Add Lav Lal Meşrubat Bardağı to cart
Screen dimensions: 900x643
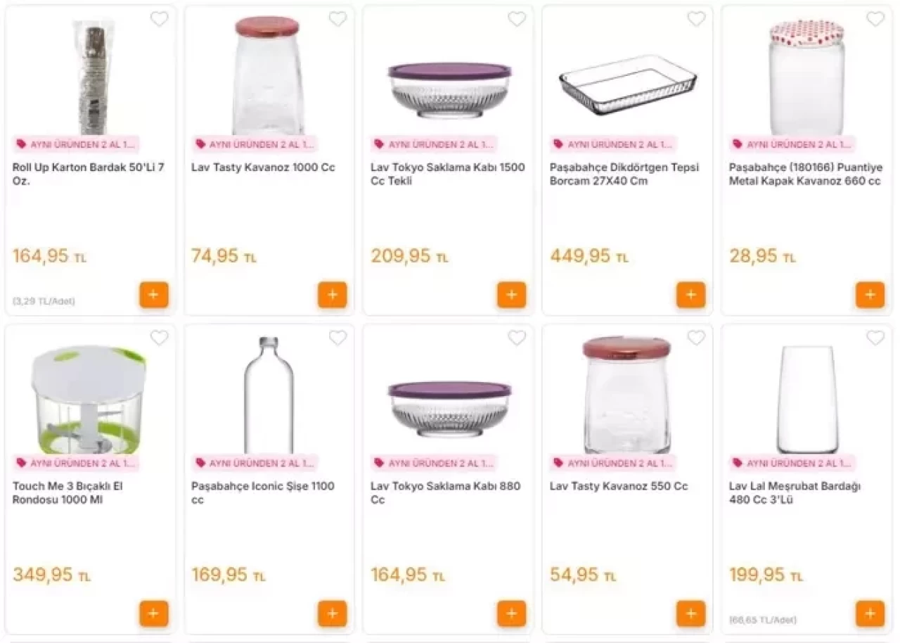tap(870, 613)
